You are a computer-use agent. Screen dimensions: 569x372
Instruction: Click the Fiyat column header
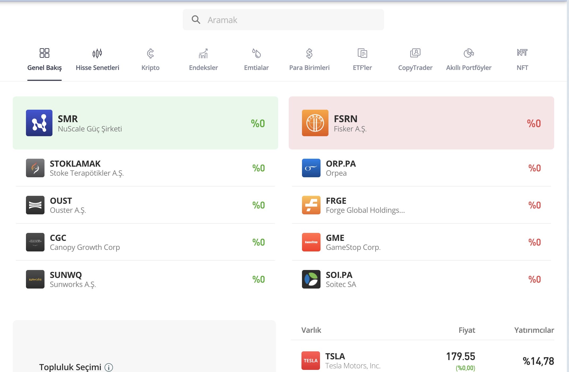pyautogui.click(x=467, y=330)
